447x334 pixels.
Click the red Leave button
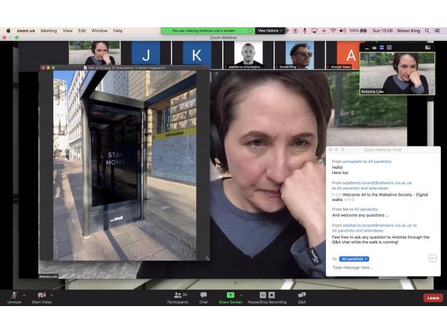[x=433, y=298]
